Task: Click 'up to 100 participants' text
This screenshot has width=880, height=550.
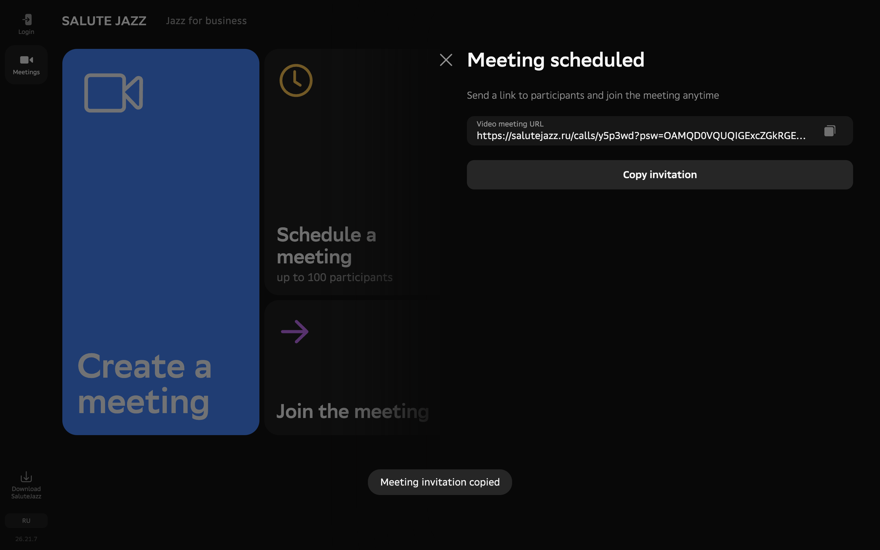Action: tap(335, 277)
